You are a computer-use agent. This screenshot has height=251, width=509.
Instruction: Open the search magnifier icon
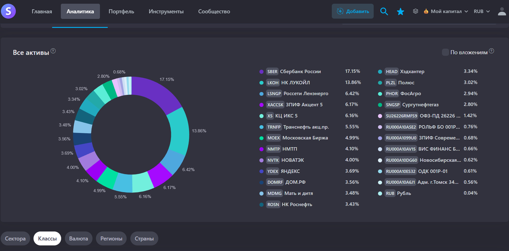coord(384,11)
